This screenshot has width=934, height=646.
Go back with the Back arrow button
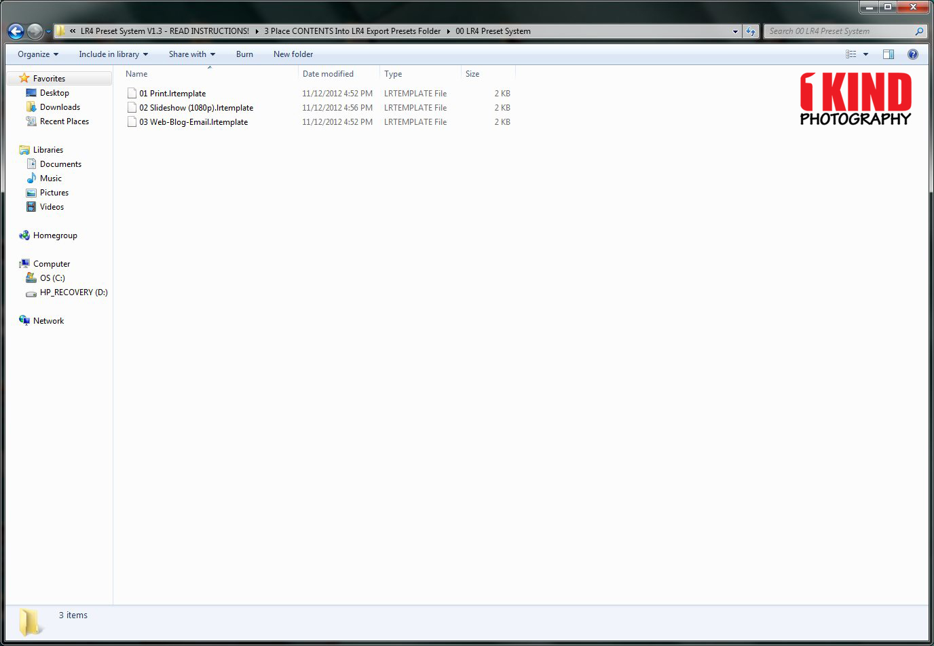point(16,31)
